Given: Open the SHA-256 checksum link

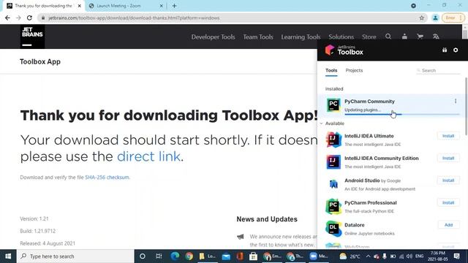Looking at the screenshot, I should point(107,177).
